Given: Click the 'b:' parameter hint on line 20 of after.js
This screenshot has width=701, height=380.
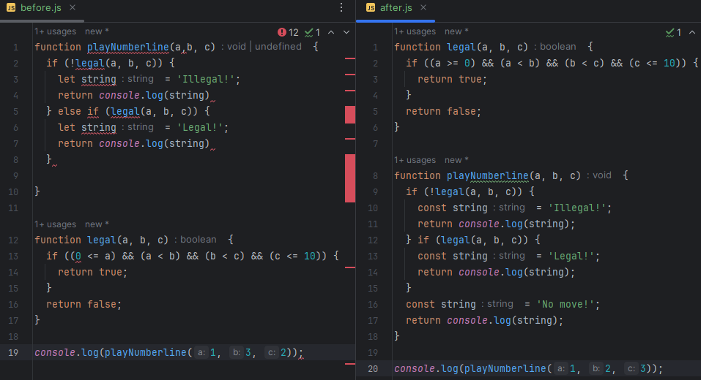Looking at the screenshot, I should point(596,368).
